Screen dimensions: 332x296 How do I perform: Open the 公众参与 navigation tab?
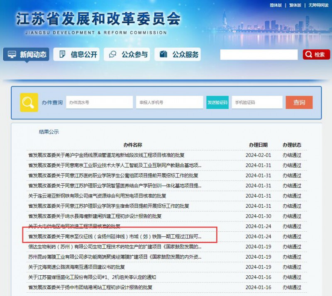(x=128, y=54)
